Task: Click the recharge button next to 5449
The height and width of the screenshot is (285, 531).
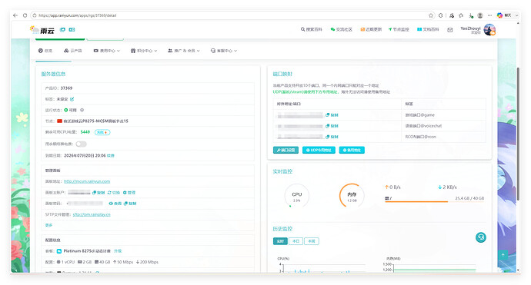Action: coord(102,132)
